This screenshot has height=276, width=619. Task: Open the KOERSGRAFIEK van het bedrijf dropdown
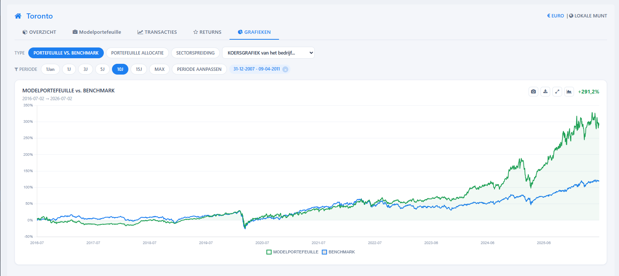(268, 53)
